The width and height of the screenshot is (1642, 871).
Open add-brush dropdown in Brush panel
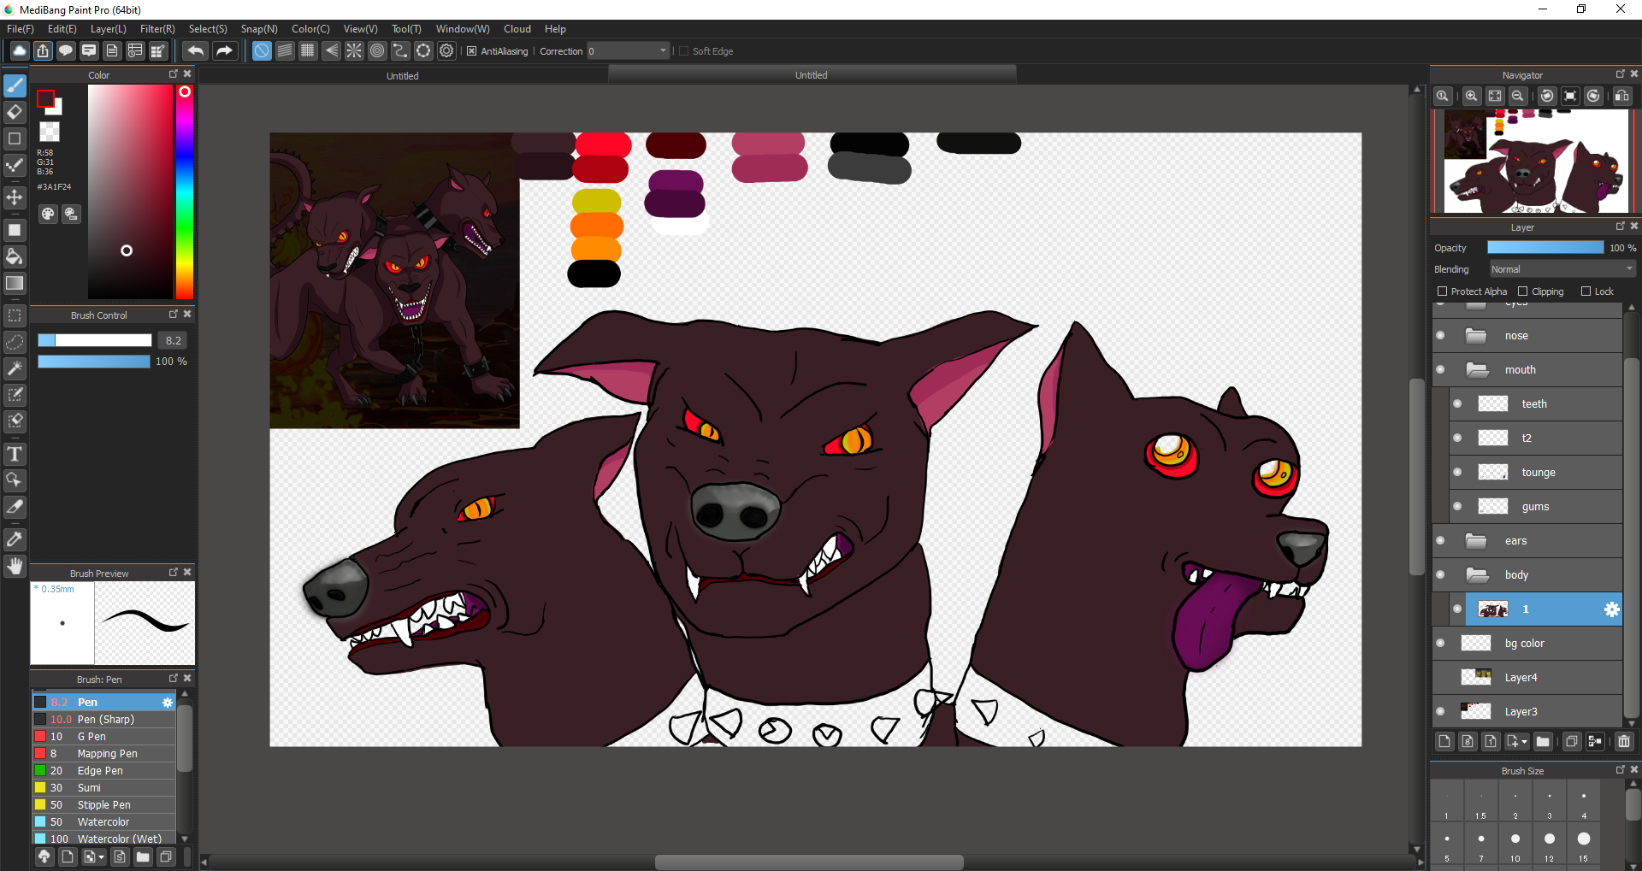click(102, 856)
